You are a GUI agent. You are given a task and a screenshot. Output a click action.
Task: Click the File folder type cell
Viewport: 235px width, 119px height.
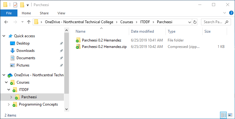pos(176,40)
